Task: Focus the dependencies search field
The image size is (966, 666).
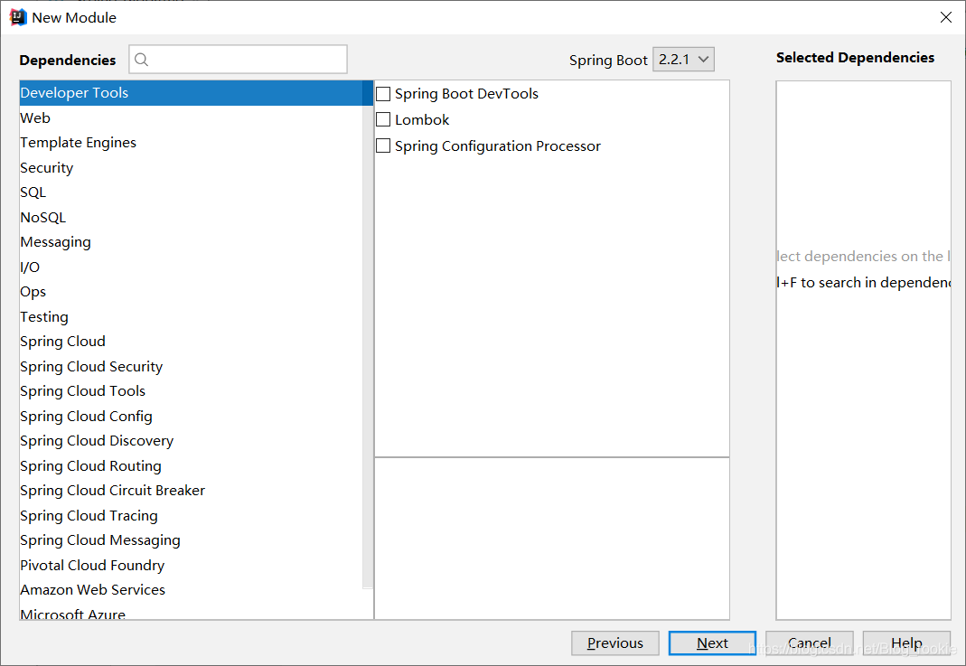Action: (238, 59)
